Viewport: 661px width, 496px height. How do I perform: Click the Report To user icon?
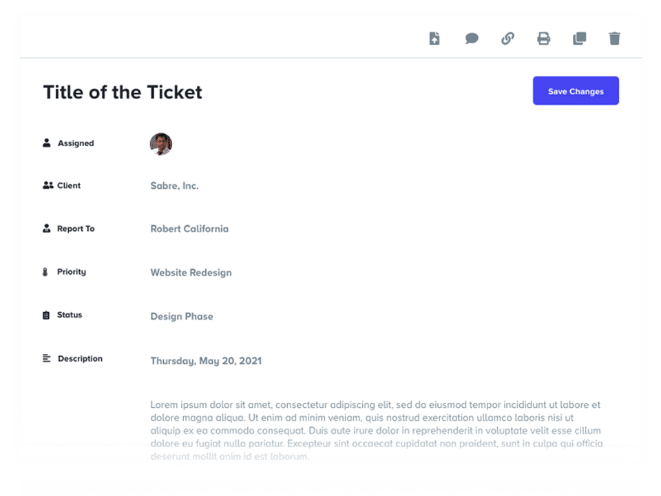click(47, 229)
